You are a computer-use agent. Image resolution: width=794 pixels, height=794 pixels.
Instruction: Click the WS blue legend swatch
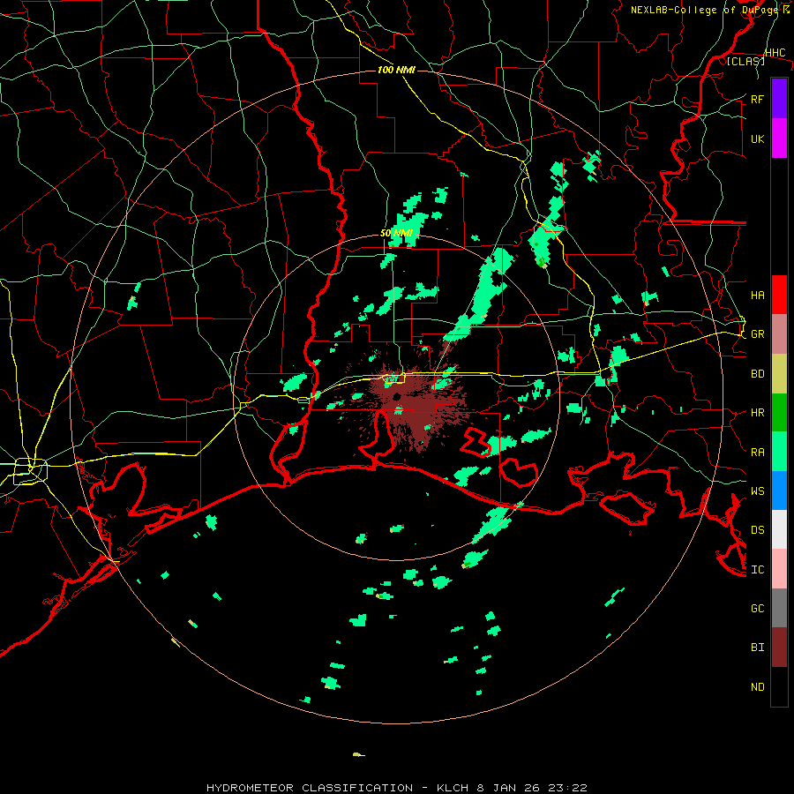(x=779, y=491)
